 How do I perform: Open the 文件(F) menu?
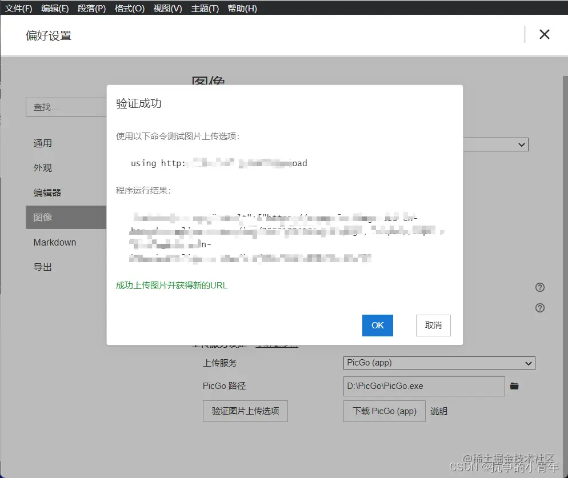(18, 8)
